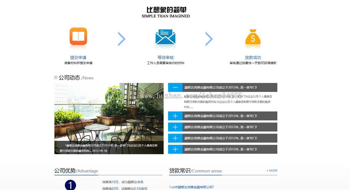Click the 贷款常识/Common sense heading
Screen dimensions: 350x190
click(195, 171)
